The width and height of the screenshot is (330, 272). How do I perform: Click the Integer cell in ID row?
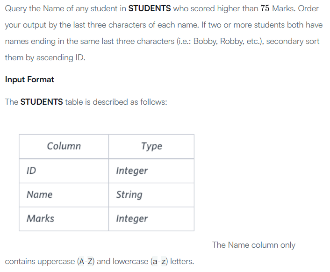click(151, 171)
